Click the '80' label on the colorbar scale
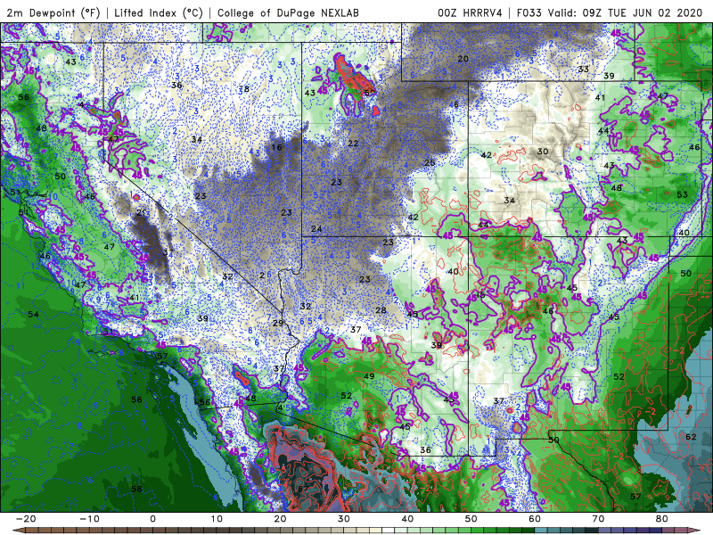The image size is (713, 535). point(662,519)
